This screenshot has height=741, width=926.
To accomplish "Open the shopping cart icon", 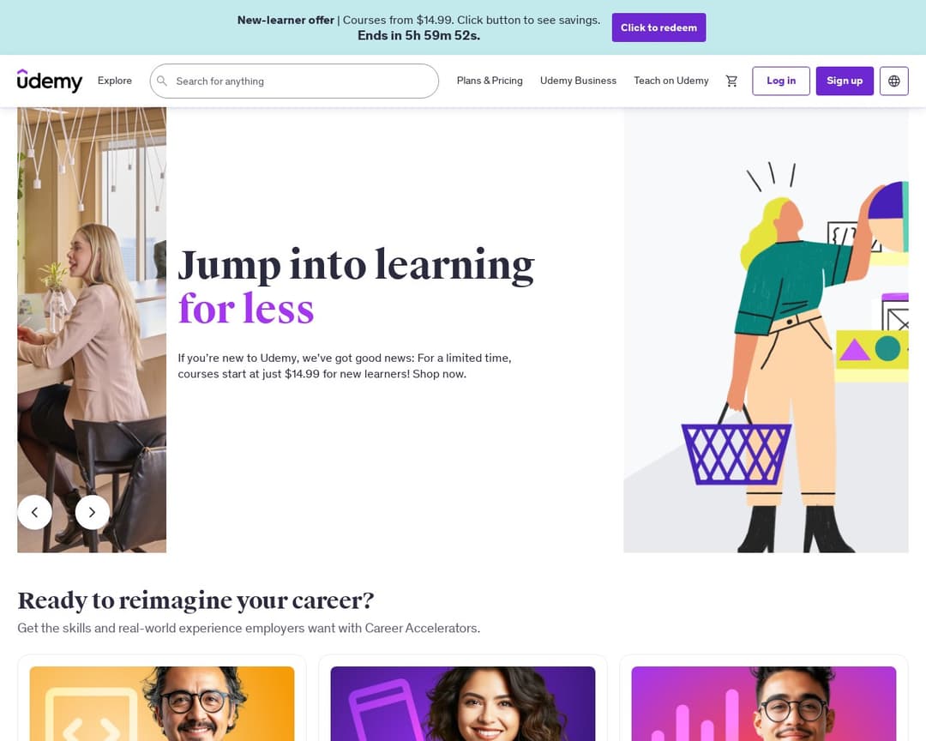I will tap(731, 81).
